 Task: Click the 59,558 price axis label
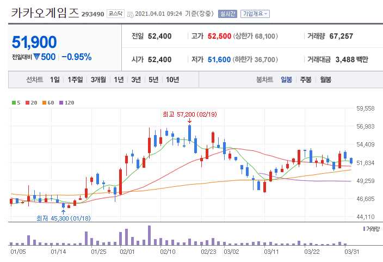pos(366,108)
